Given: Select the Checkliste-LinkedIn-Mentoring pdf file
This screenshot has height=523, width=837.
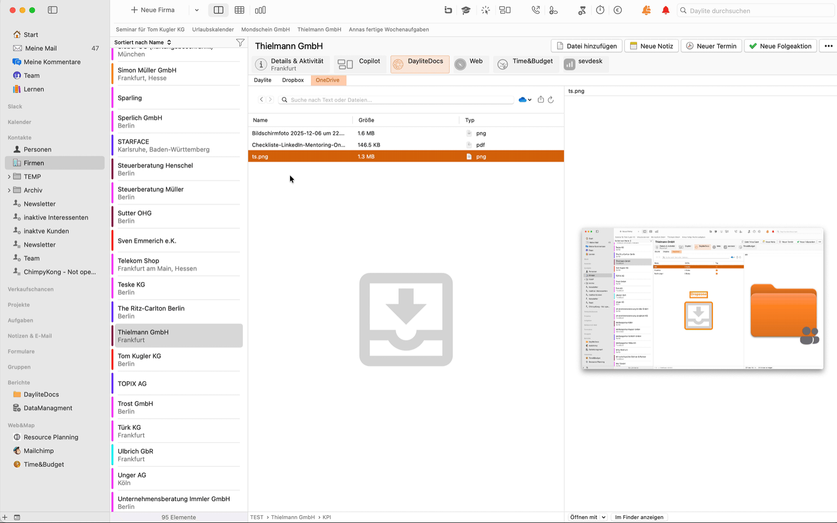Looking at the screenshot, I should coord(406,145).
